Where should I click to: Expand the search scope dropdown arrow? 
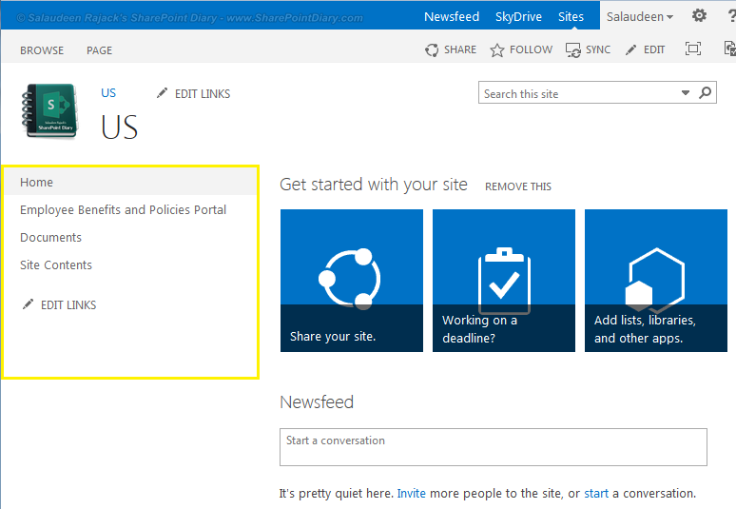[686, 93]
